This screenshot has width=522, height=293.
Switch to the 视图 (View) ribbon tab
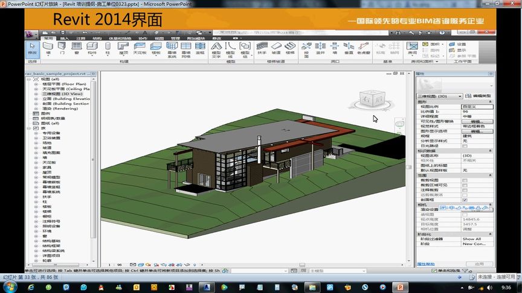(x=159, y=38)
